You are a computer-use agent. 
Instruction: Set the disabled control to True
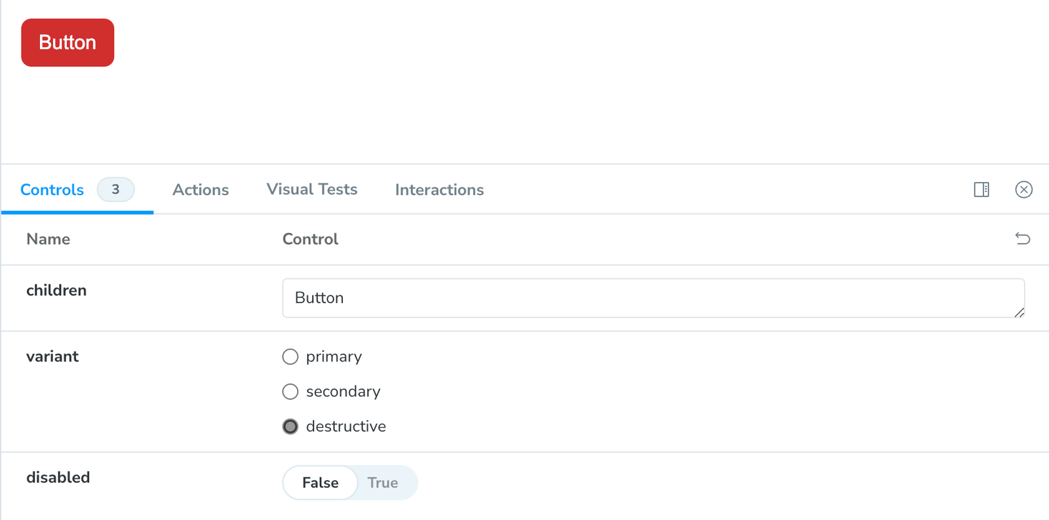pos(383,483)
